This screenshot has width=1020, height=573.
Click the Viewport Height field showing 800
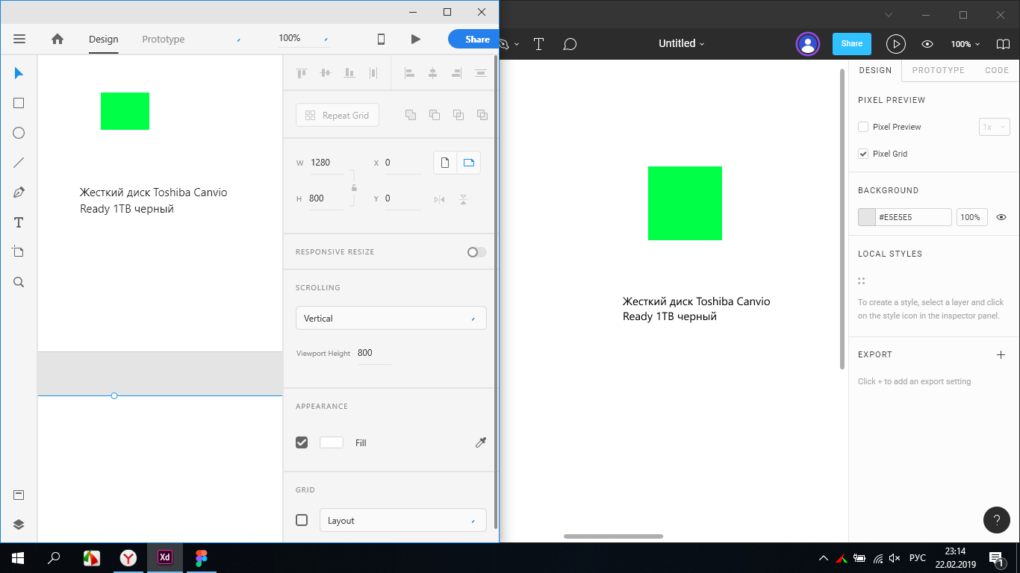373,353
